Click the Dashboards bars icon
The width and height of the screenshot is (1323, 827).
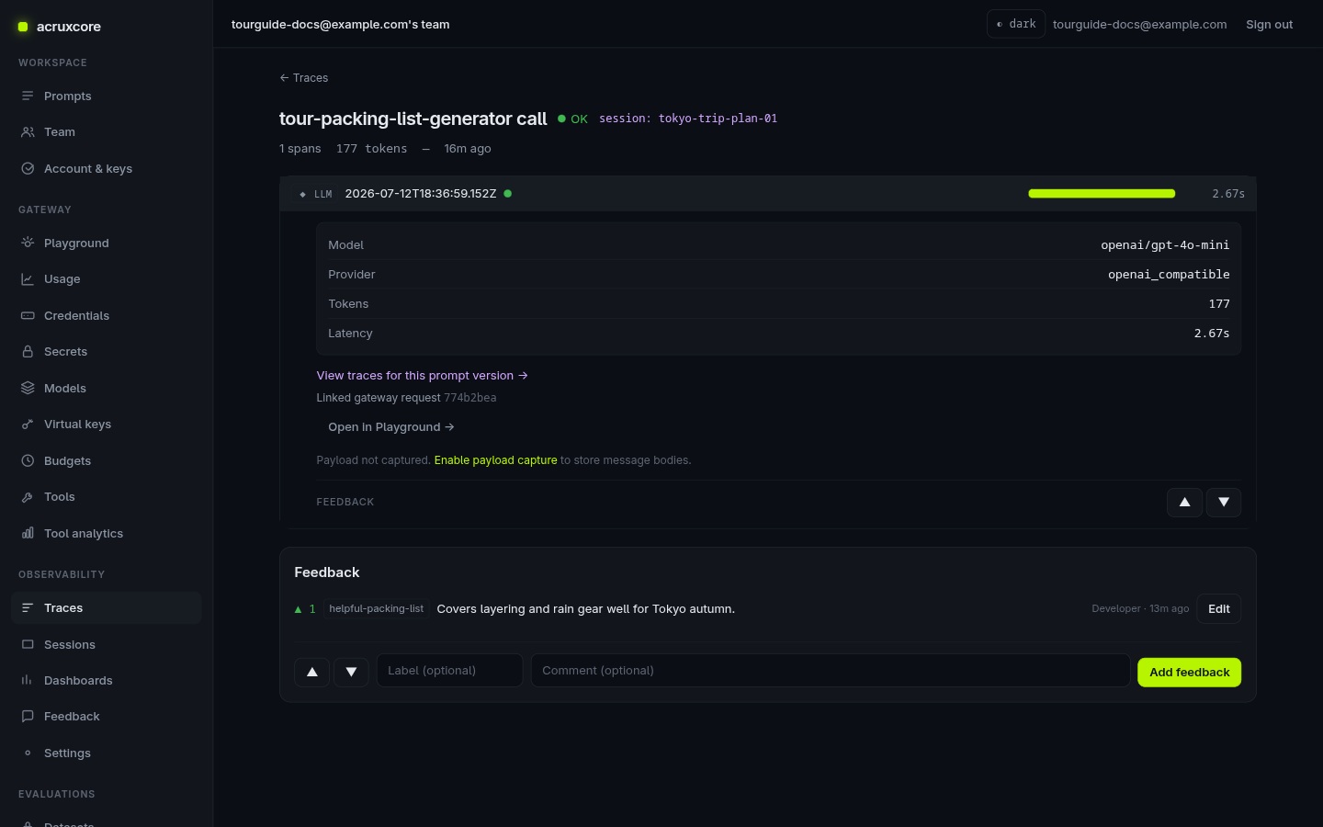[x=28, y=680]
